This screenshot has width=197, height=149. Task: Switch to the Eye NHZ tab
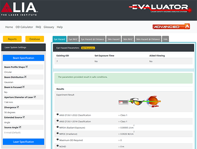click(x=73, y=39)
